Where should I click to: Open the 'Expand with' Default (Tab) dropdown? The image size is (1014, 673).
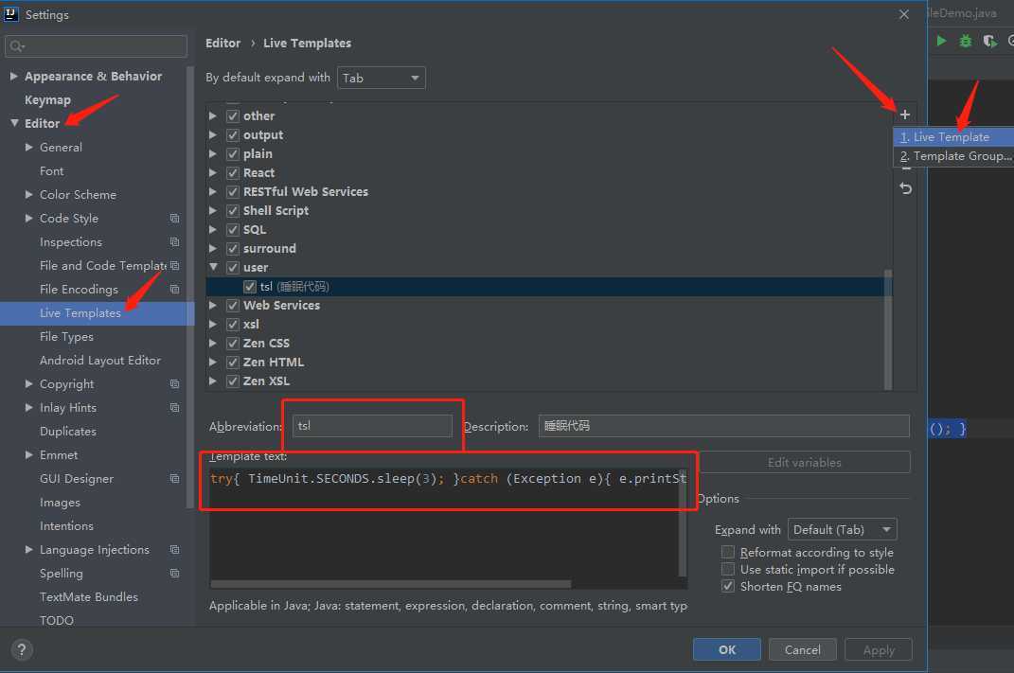point(842,529)
